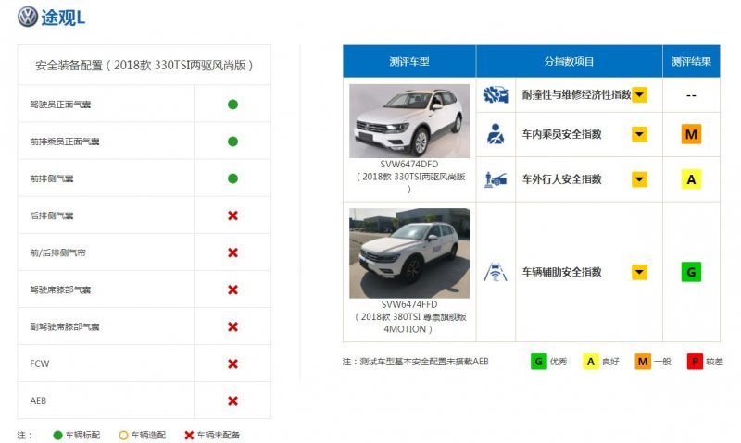Click the 车辆辅助安全指数 label
Image resolution: width=741 pixels, height=443 pixels.
click(561, 272)
